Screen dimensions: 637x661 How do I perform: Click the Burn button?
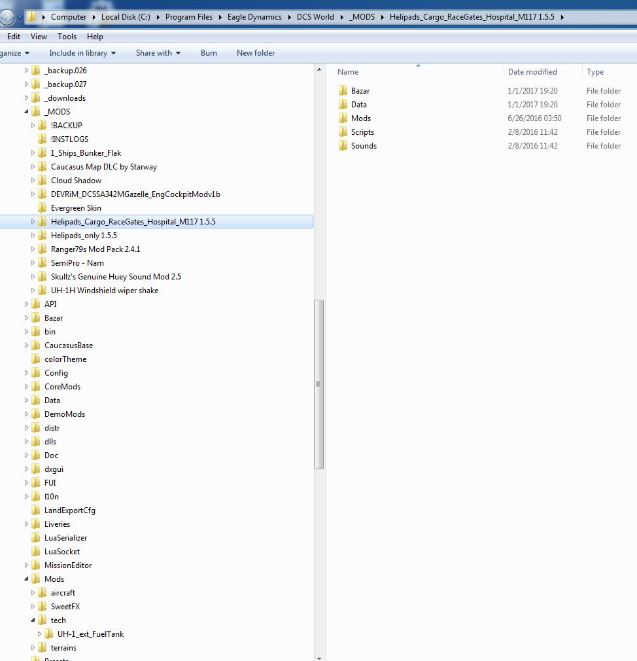pyautogui.click(x=209, y=53)
